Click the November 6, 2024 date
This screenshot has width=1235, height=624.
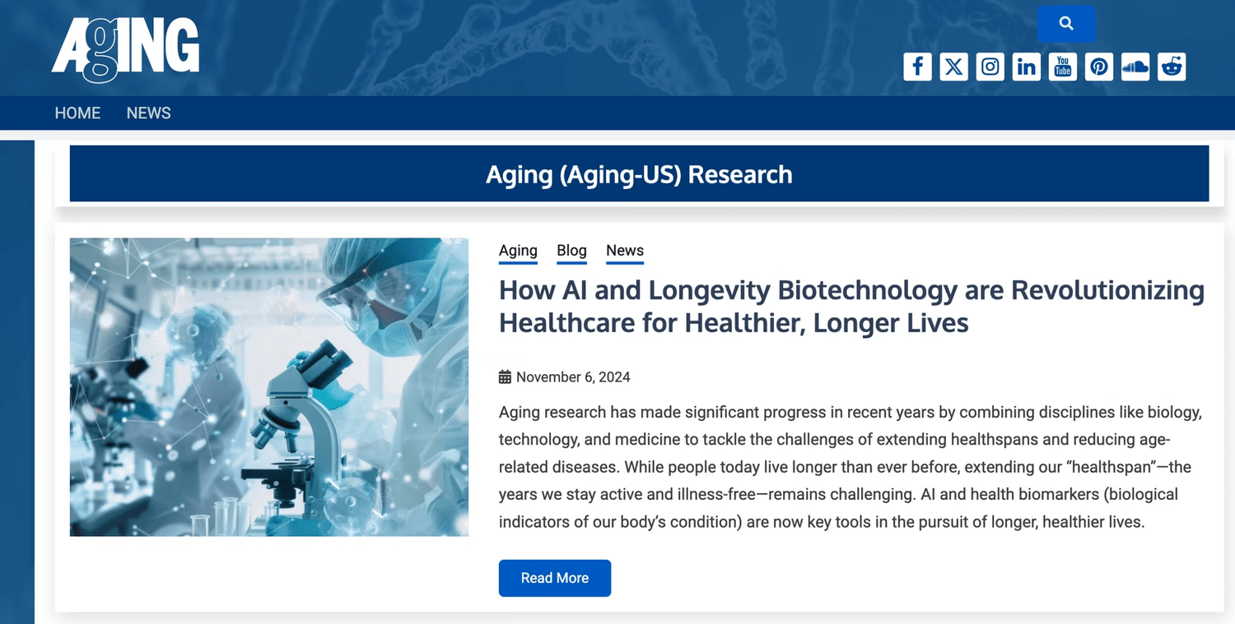pos(573,377)
